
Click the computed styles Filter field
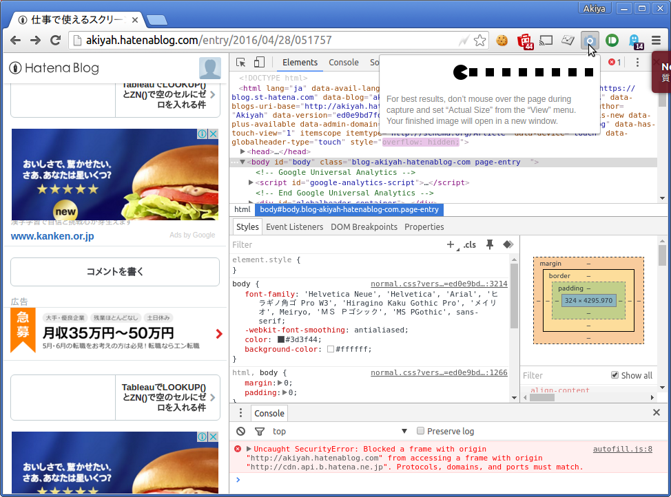coord(565,375)
